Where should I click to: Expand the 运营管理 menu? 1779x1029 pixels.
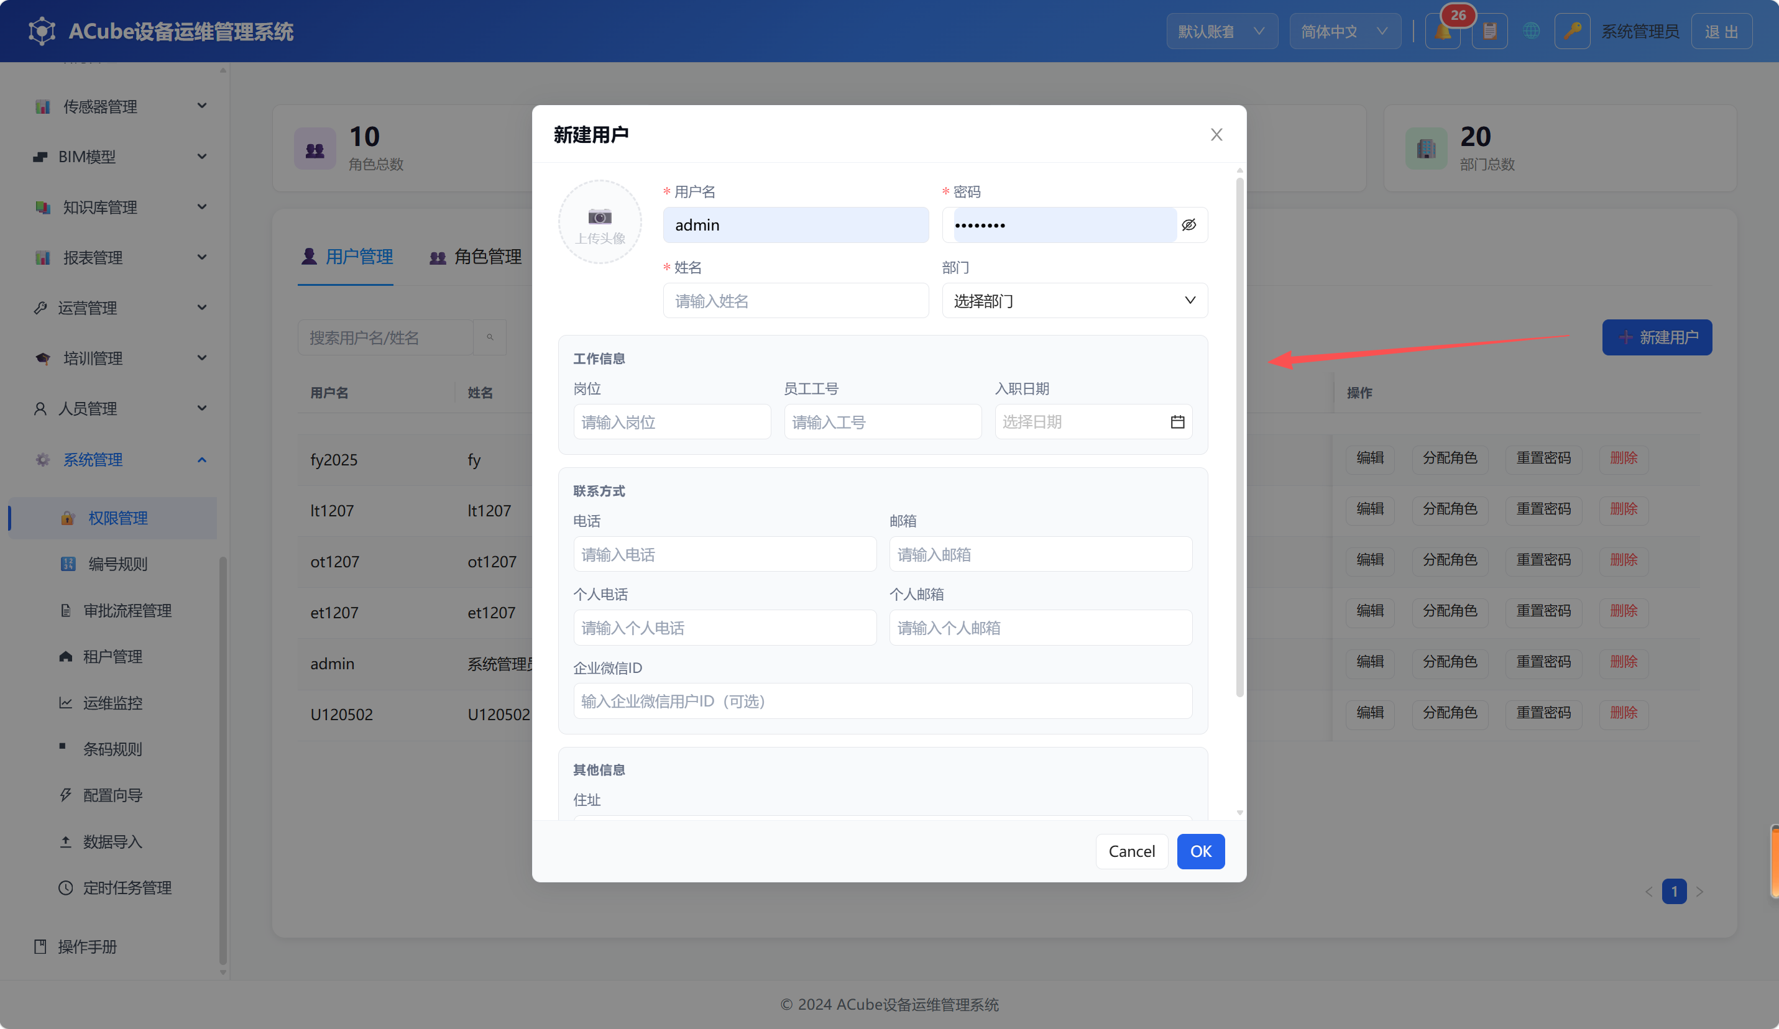coord(113,308)
